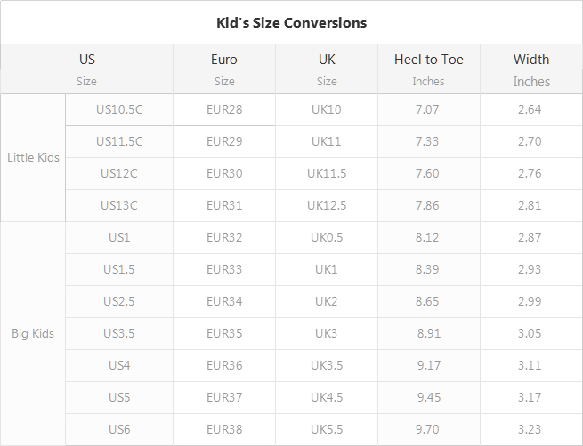Select the US Size column header

point(86,69)
